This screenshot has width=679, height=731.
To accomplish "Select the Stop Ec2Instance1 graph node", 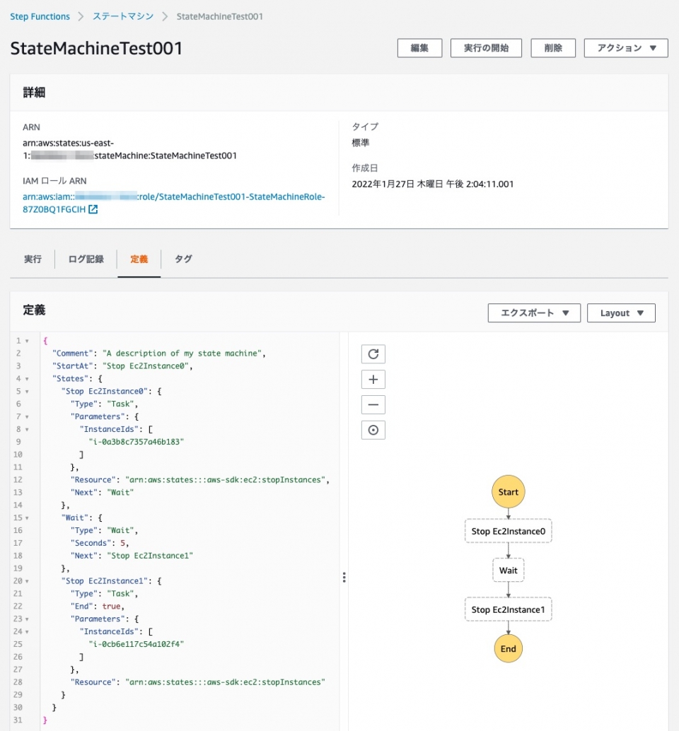I will click(x=508, y=609).
